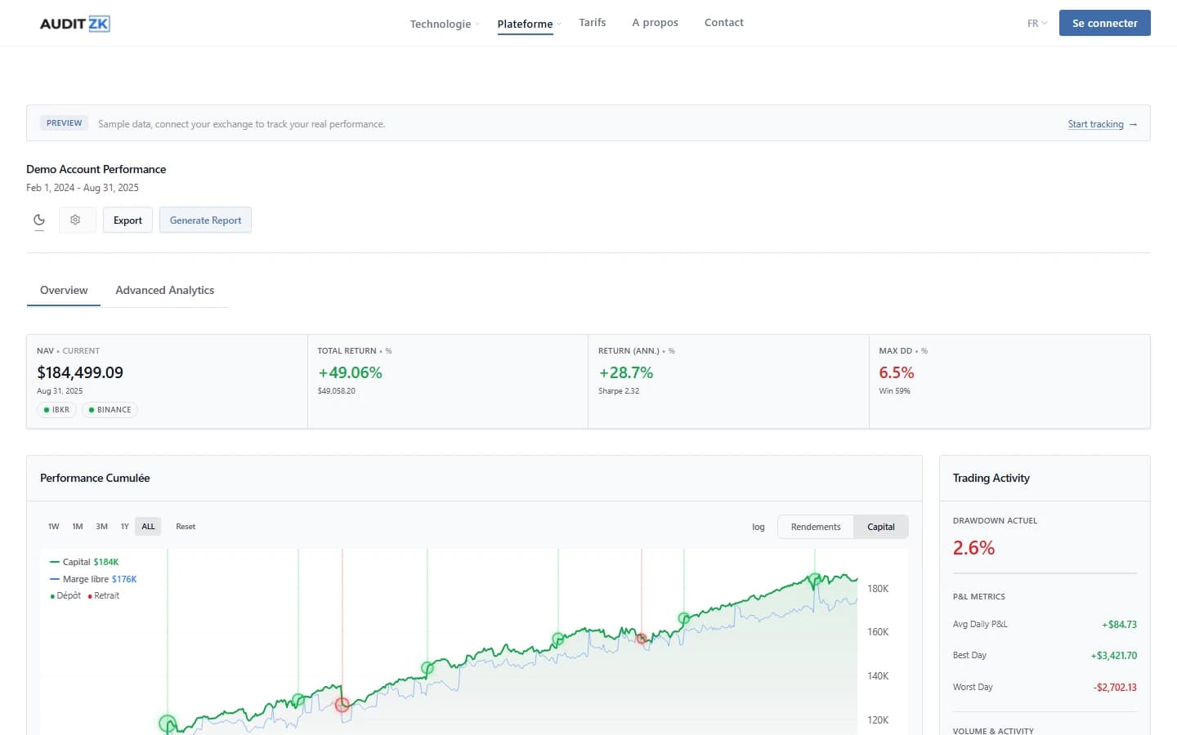Open the Tarifs menu item
Image resolution: width=1177 pixels, height=735 pixels.
(592, 22)
